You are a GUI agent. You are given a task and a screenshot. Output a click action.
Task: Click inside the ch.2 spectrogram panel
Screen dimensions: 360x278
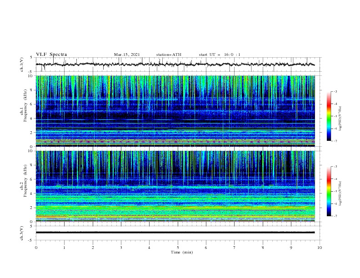tap(175, 186)
